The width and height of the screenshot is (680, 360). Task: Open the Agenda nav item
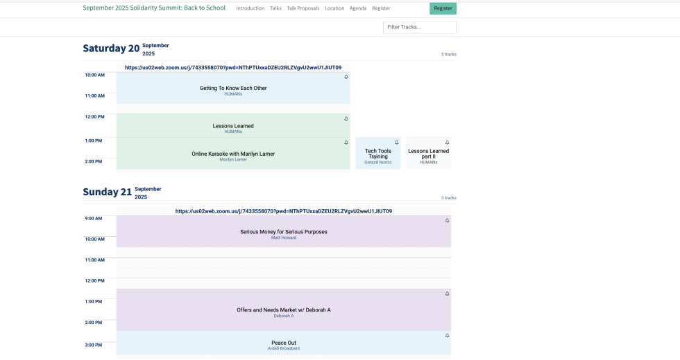(x=358, y=8)
